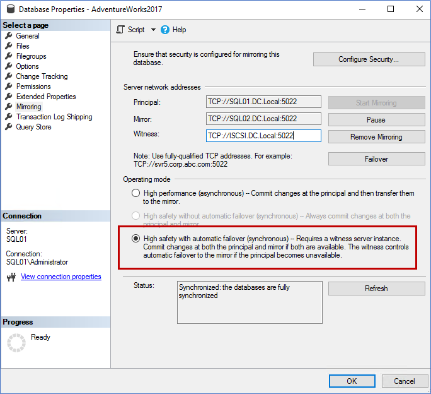
Task: Click the Script toolbar icon
Action: 120,30
